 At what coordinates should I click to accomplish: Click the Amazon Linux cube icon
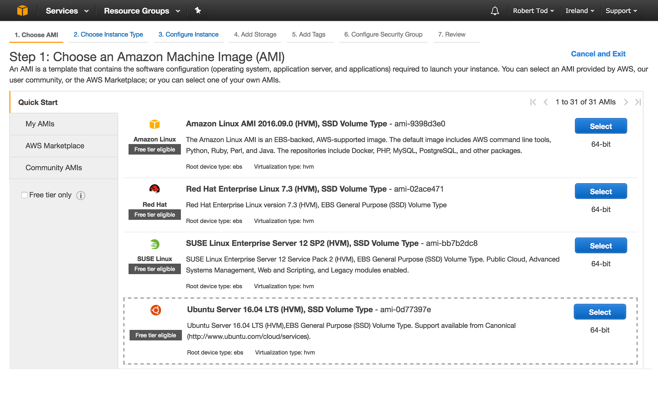155,124
